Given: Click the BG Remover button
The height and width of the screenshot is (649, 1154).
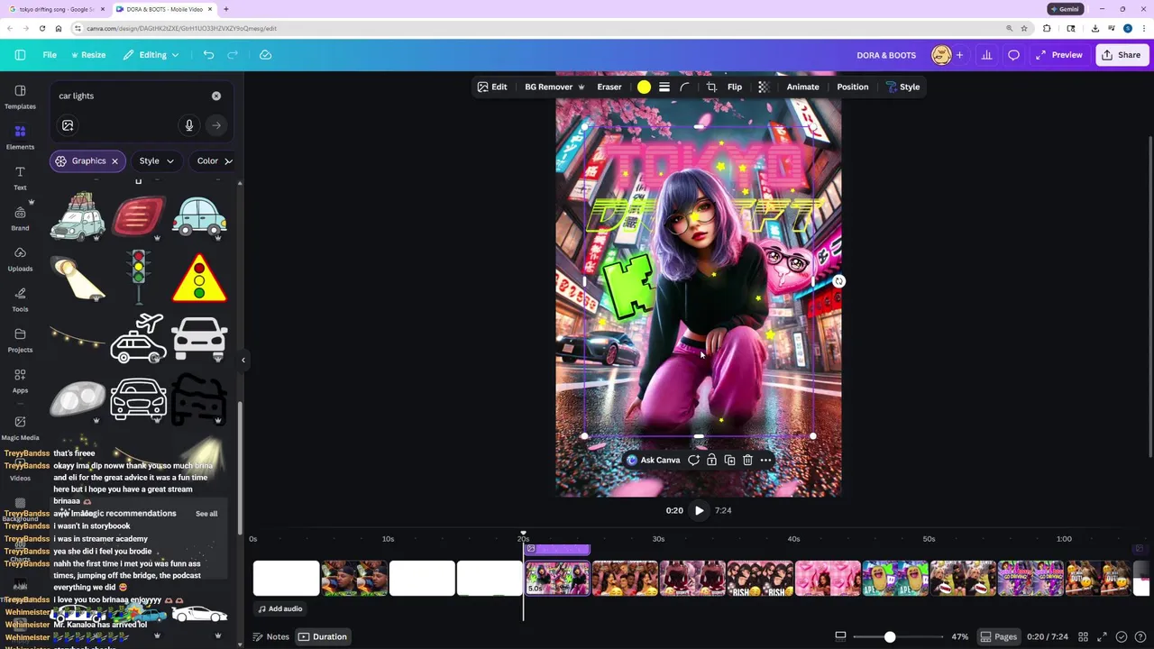Looking at the screenshot, I should pyautogui.click(x=554, y=87).
